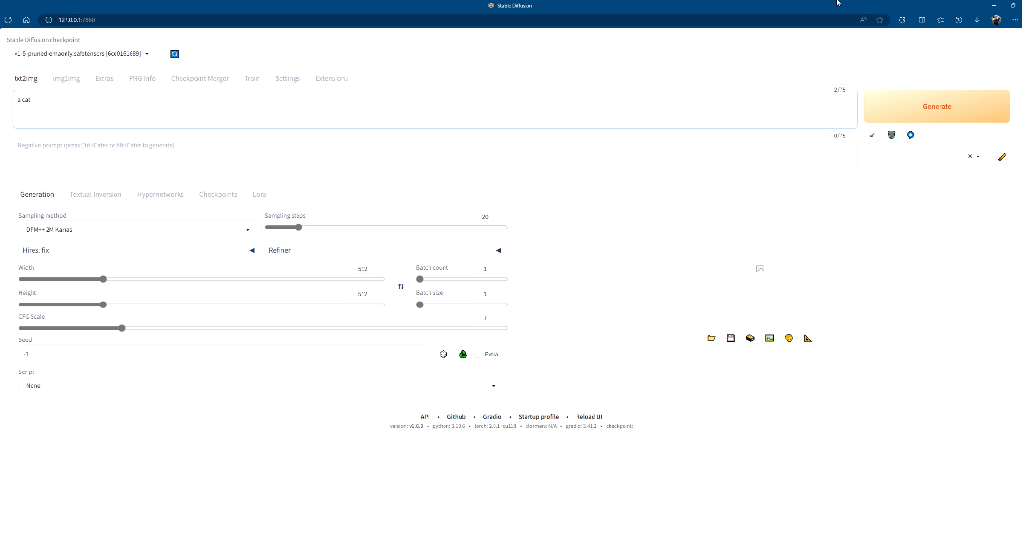Click the send to inpaint palette icon
1022x543 pixels.
(789, 339)
